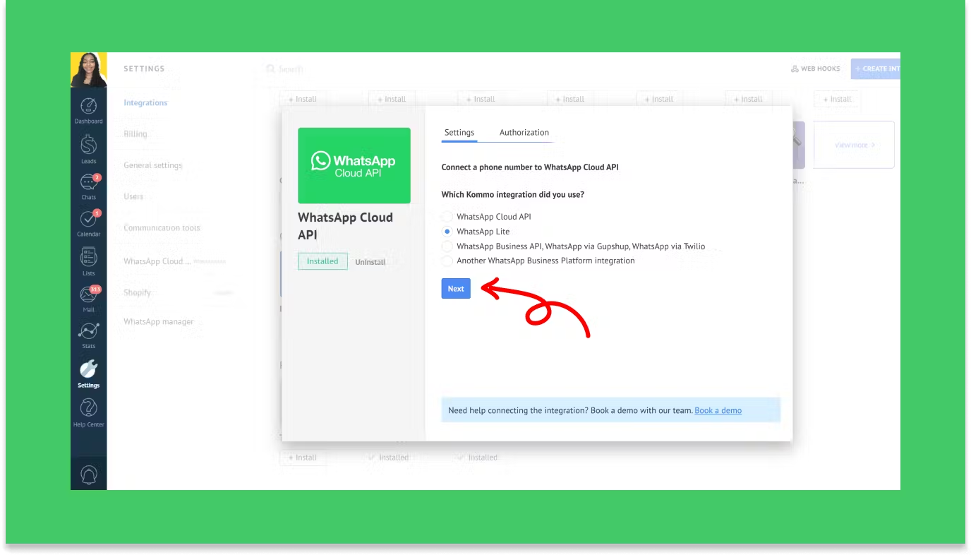Click the Create Integration button

pos(876,68)
